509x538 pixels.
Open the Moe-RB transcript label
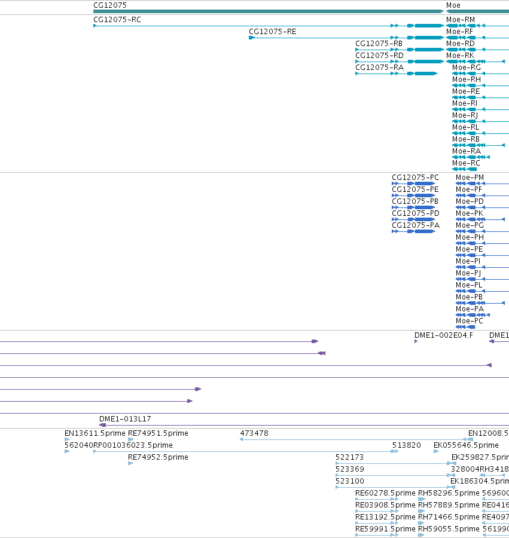(466, 139)
